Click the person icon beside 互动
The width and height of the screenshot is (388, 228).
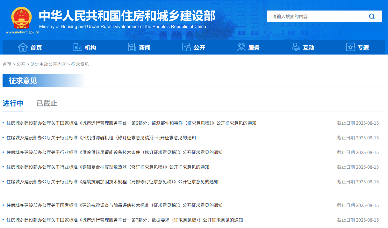[x=296, y=47]
